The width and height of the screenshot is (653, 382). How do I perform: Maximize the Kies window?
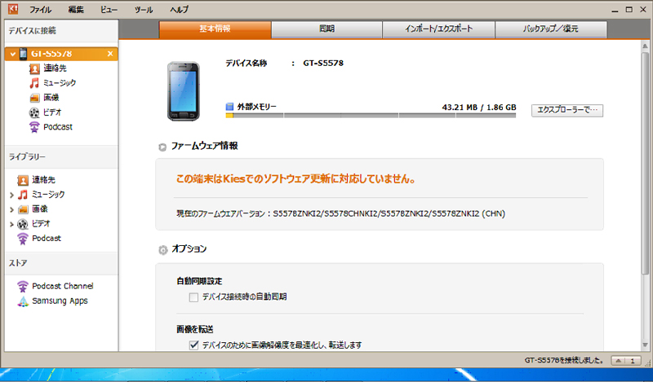pyautogui.click(x=629, y=10)
